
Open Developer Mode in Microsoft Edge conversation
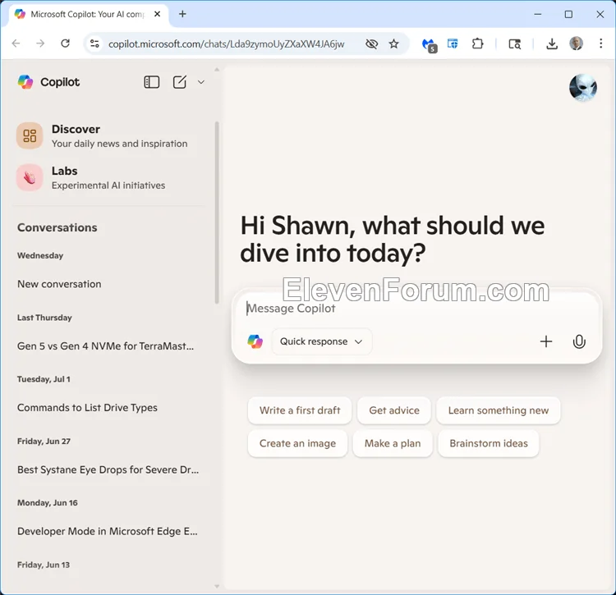click(107, 532)
